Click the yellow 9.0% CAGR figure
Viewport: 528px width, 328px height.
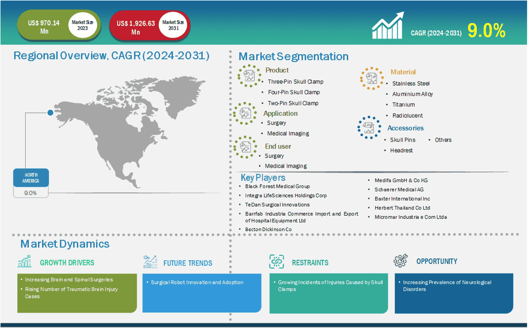(x=486, y=31)
